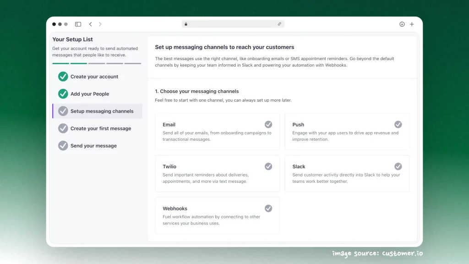This screenshot has height=264, width=469.
Task: Click the browser forward arrow
Action: click(100, 24)
